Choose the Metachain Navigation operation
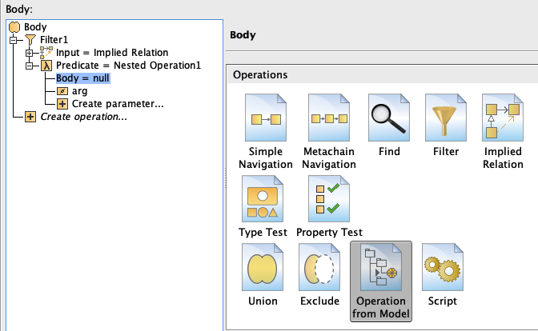 pyautogui.click(x=329, y=119)
